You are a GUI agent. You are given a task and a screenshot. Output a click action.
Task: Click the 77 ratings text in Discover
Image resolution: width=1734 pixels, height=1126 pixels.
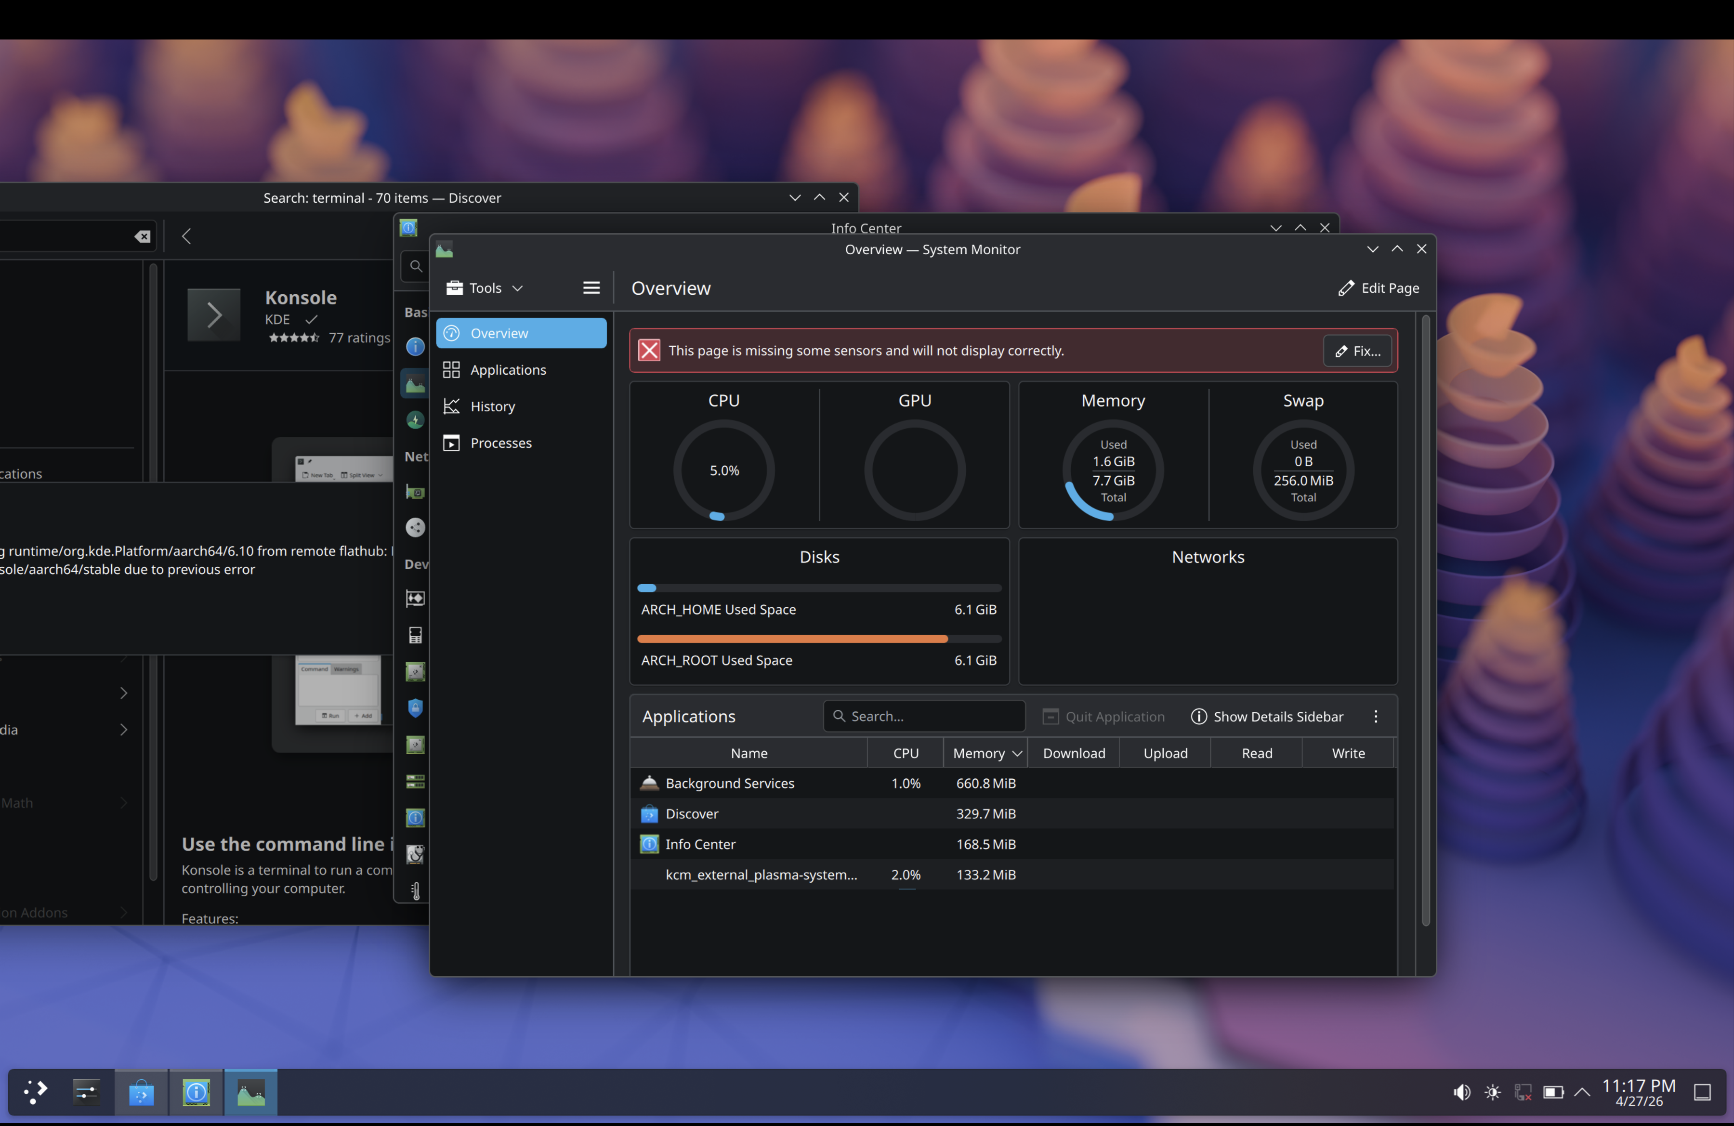point(359,338)
